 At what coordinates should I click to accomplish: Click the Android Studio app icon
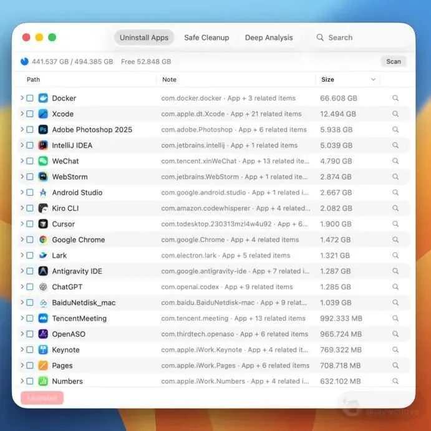pyautogui.click(x=43, y=192)
